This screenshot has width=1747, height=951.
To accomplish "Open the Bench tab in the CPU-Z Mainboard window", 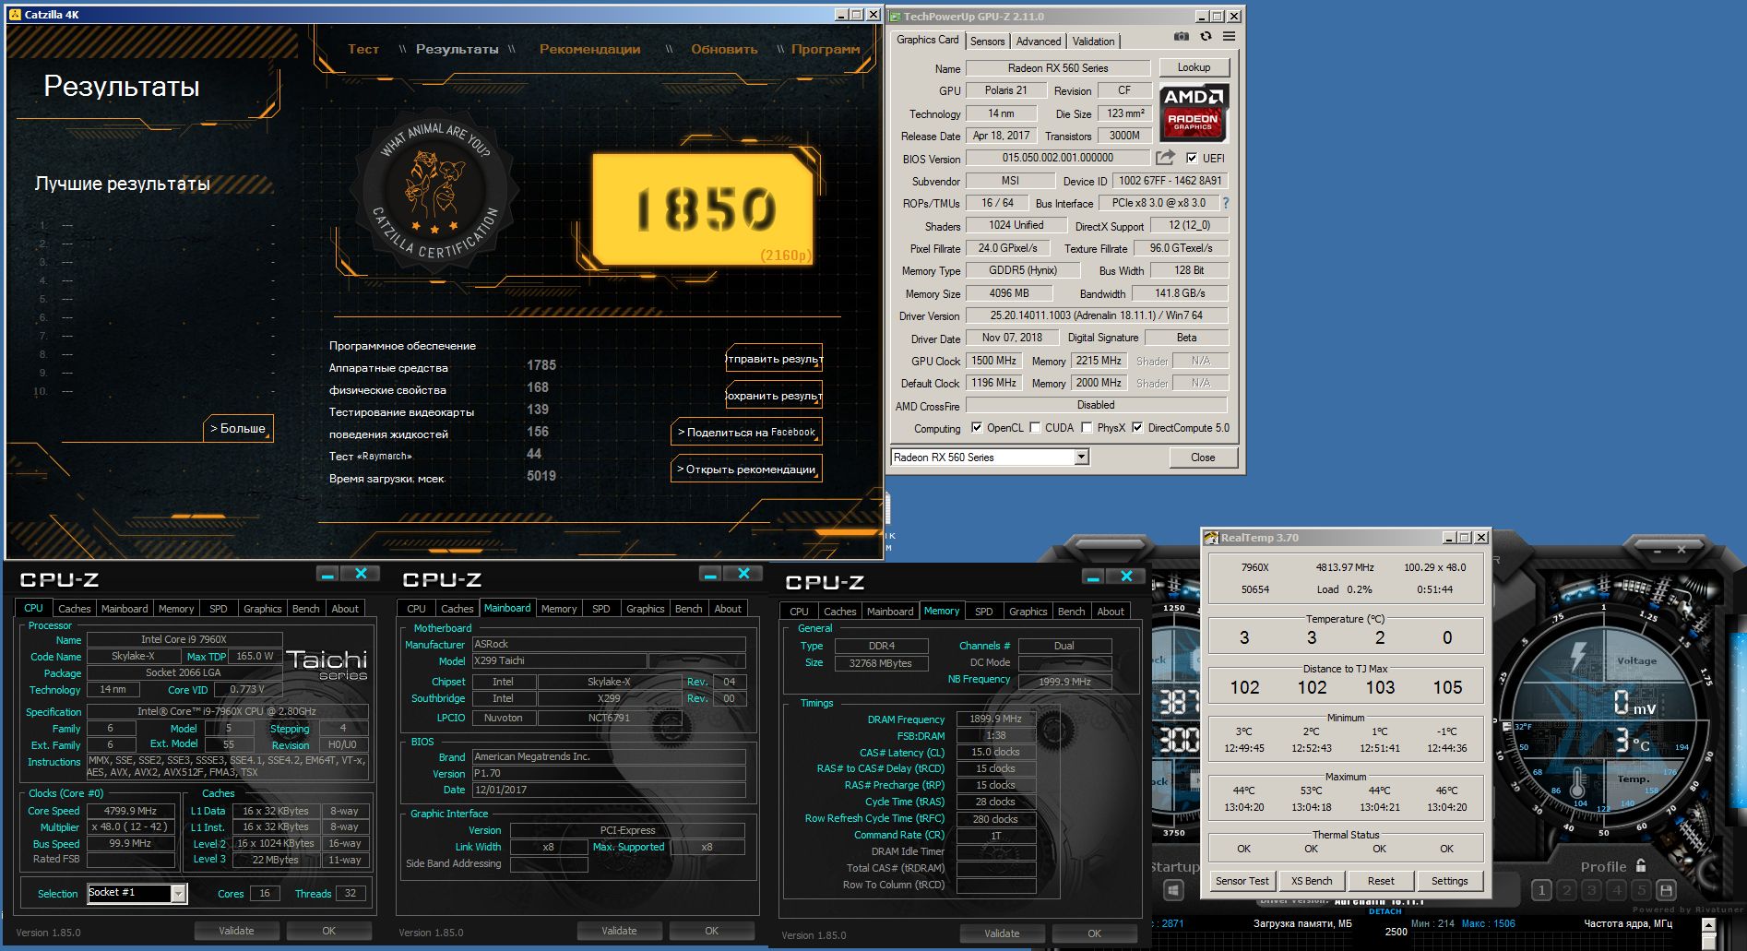I will 688,609.
